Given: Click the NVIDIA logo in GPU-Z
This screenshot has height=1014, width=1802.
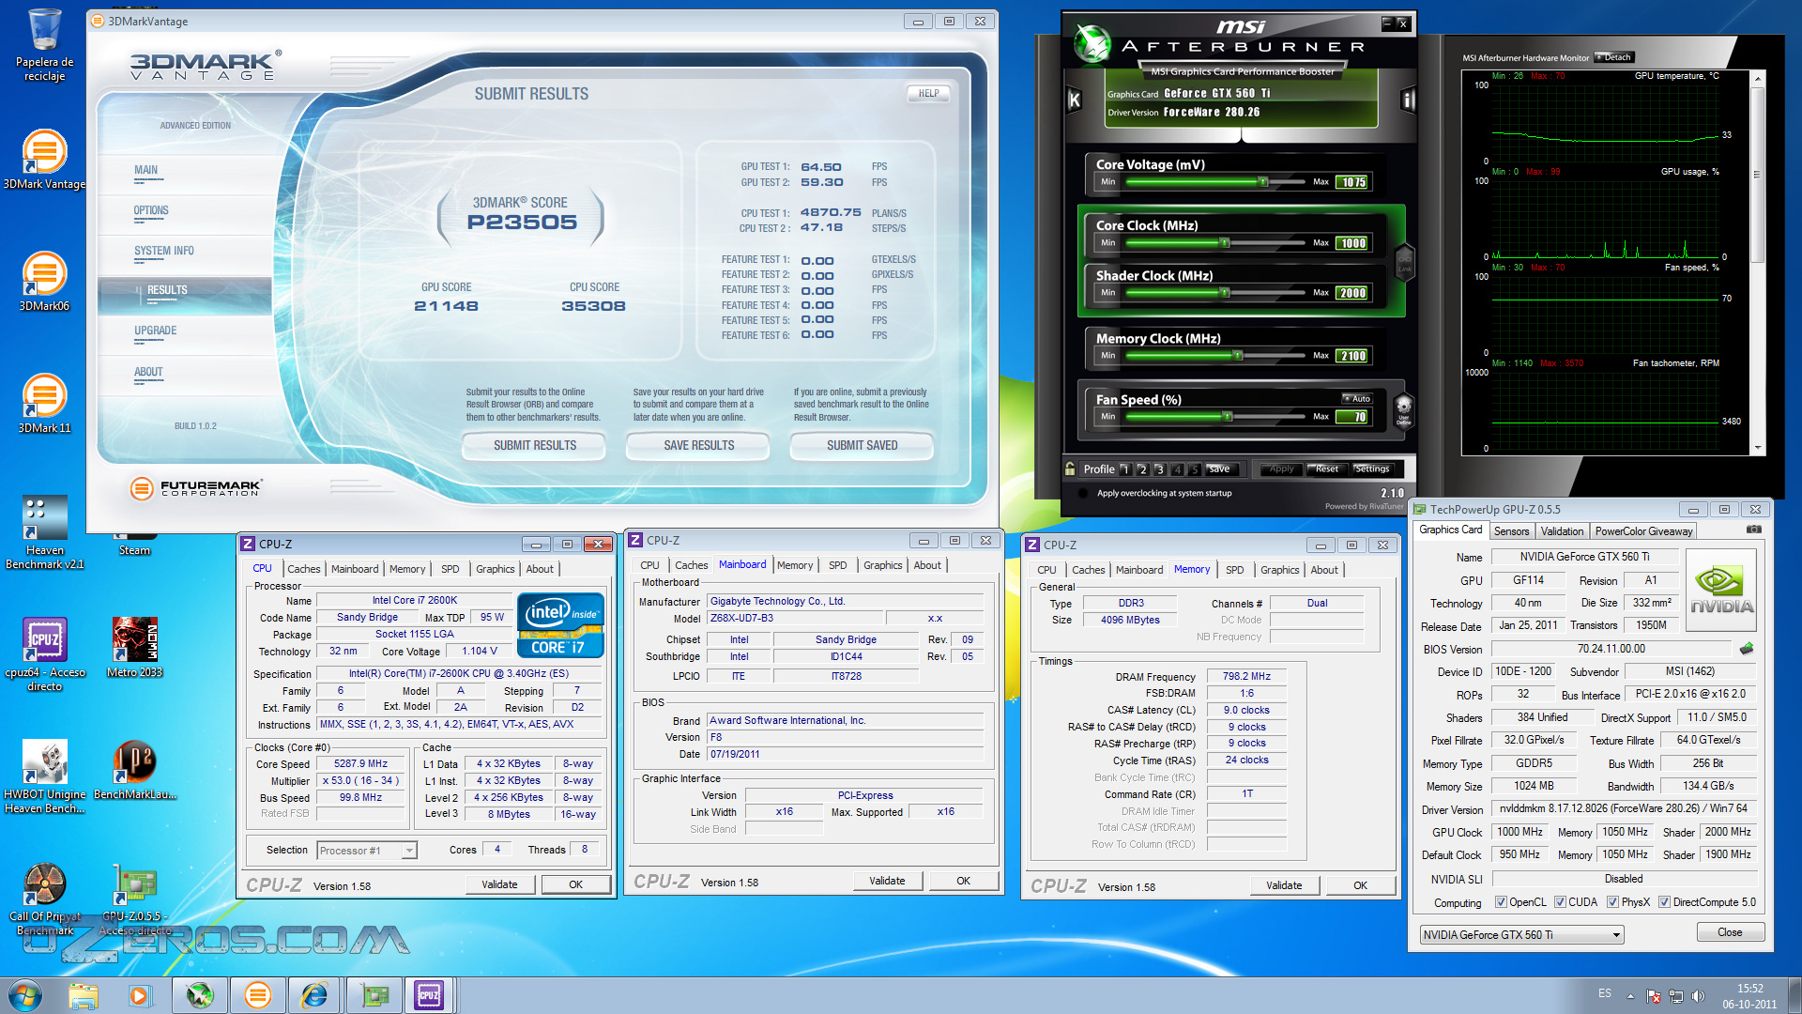Looking at the screenshot, I should click(x=1721, y=589).
